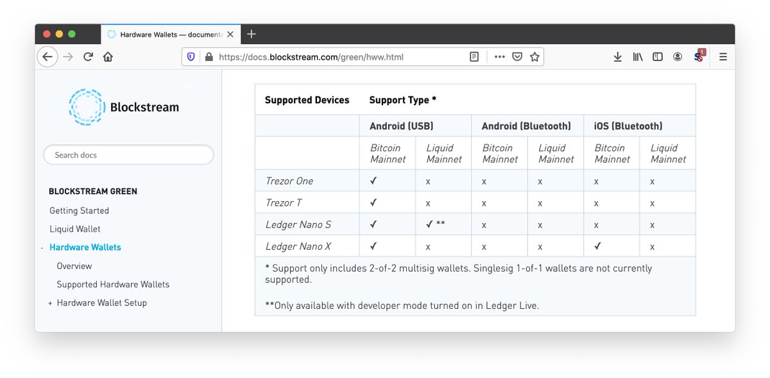The image size is (770, 378).
Task: Open the Hardware Wallets sidebar link
Action: point(85,247)
